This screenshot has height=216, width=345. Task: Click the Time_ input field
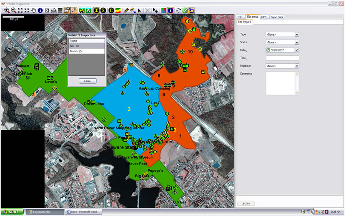[x=282, y=58]
